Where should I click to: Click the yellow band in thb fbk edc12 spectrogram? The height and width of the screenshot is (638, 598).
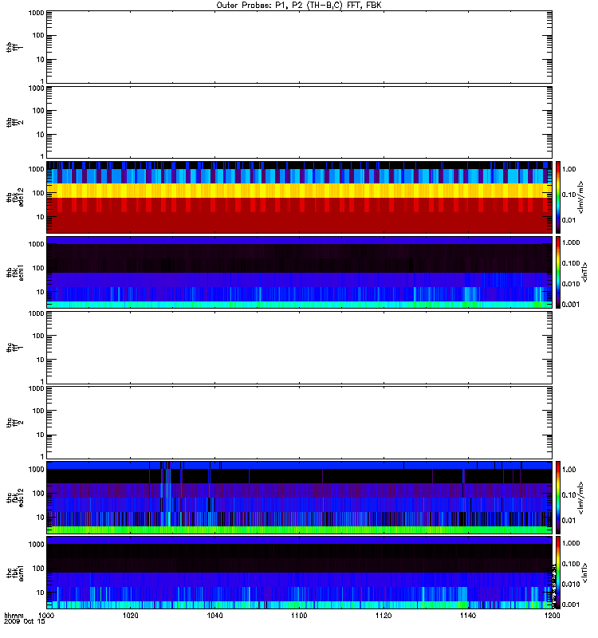coord(299,191)
